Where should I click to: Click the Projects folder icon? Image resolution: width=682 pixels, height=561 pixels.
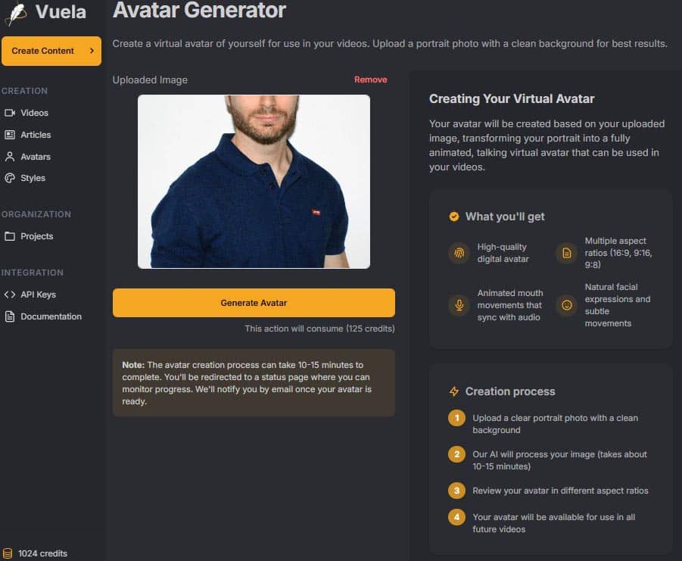[x=10, y=236]
